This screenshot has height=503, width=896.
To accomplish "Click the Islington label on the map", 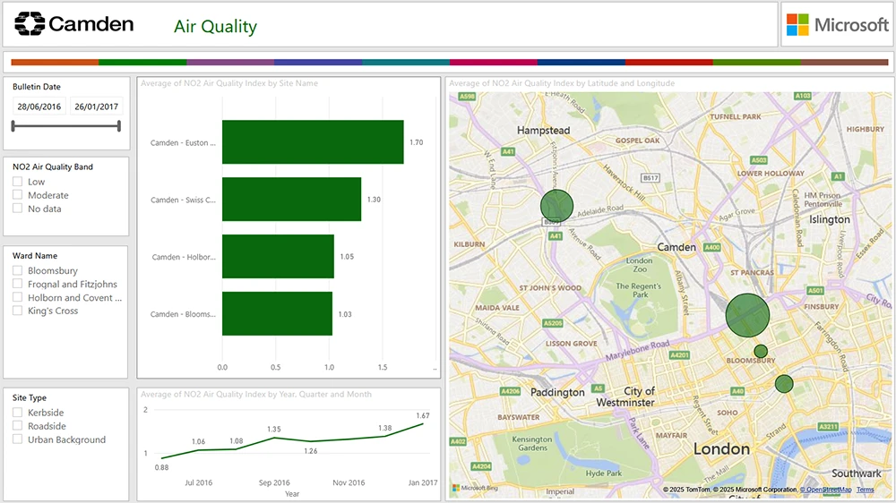I will (829, 219).
